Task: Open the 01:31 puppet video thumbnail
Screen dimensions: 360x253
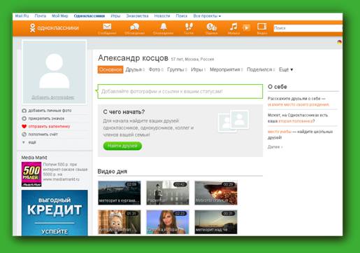Action: tap(120, 222)
